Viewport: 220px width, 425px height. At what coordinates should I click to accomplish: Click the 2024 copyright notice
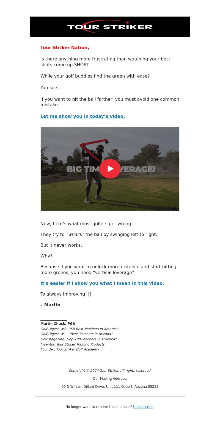pos(110,371)
